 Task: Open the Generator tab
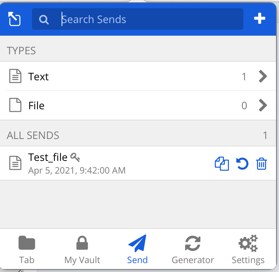click(x=193, y=250)
